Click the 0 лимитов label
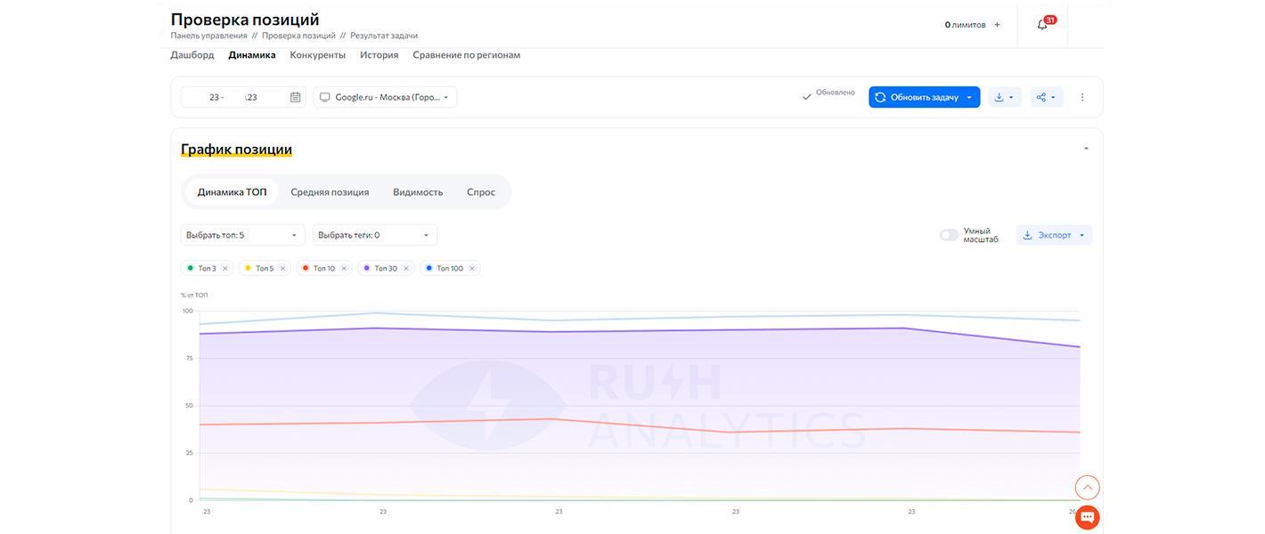The image size is (1265, 534). pyautogui.click(x=966, y=25)
